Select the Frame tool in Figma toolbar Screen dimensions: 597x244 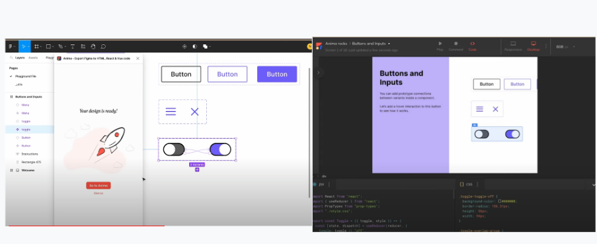[x=36, y=46]
